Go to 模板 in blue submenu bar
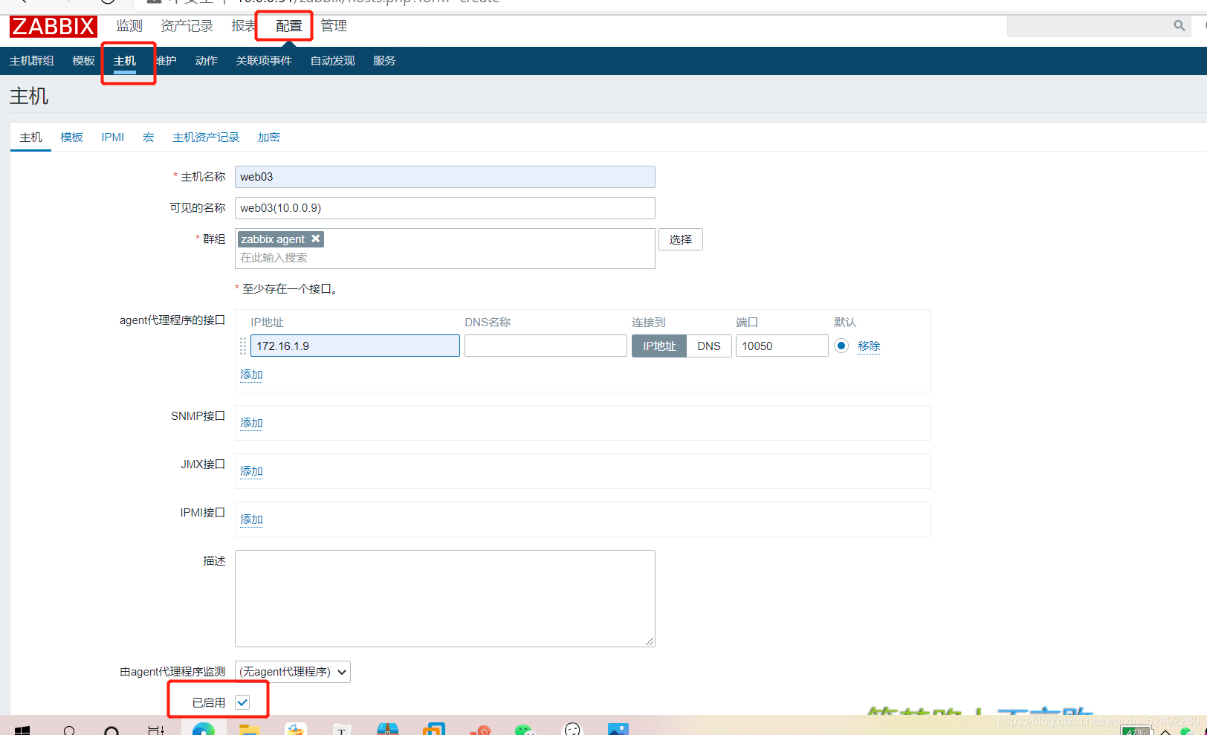The width and height of the screenshot is (1207, 735). tap(84, 61)
